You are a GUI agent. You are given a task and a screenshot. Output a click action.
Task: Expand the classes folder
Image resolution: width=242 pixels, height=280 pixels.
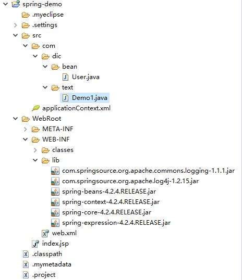35,150
